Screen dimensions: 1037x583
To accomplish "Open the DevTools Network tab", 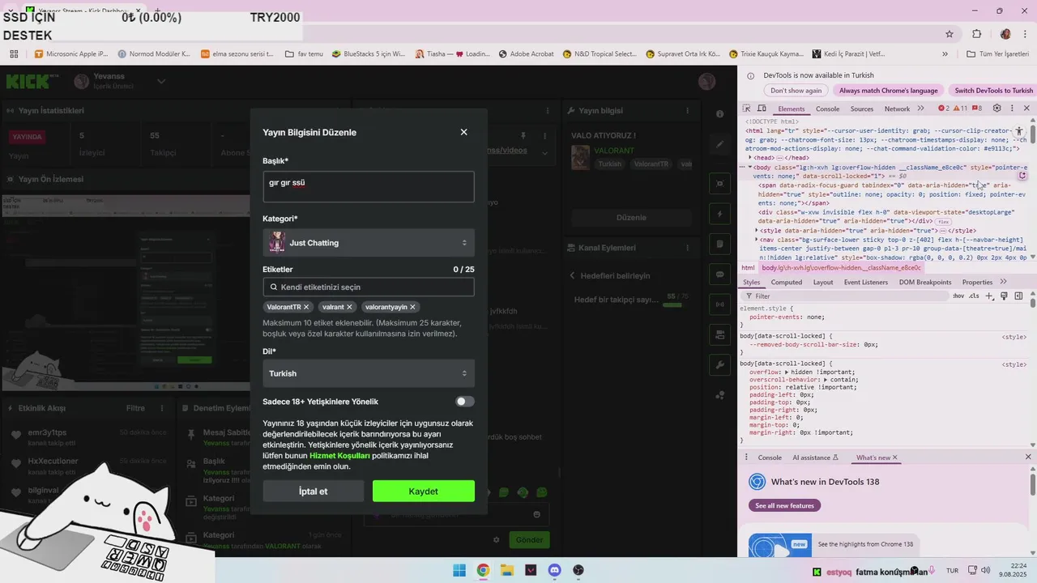I will pos(897,109).
